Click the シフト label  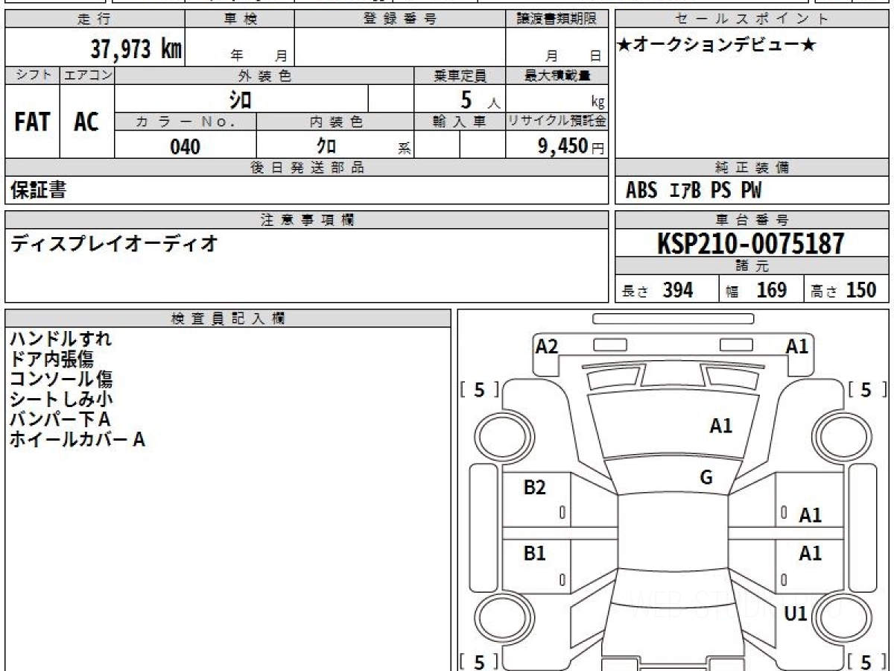pos(32,75)
